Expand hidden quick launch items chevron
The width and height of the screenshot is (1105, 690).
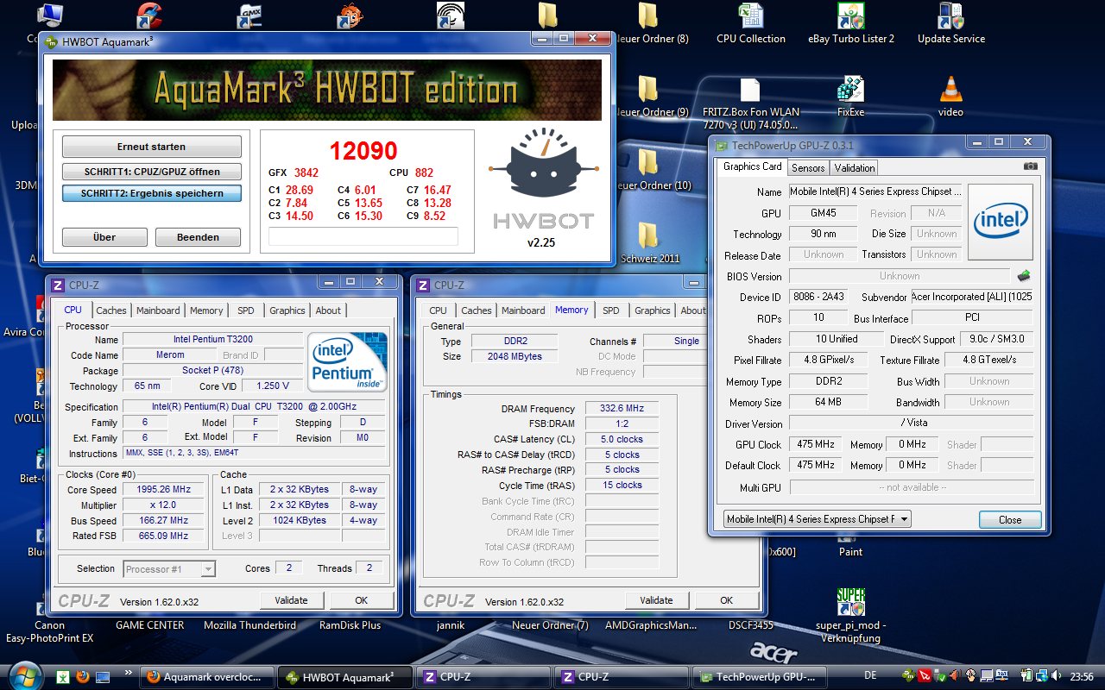[129, 672]
